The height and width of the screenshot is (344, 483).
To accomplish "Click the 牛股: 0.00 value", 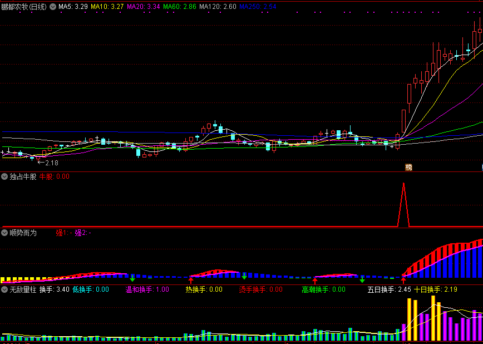I will tap(55, 176).
